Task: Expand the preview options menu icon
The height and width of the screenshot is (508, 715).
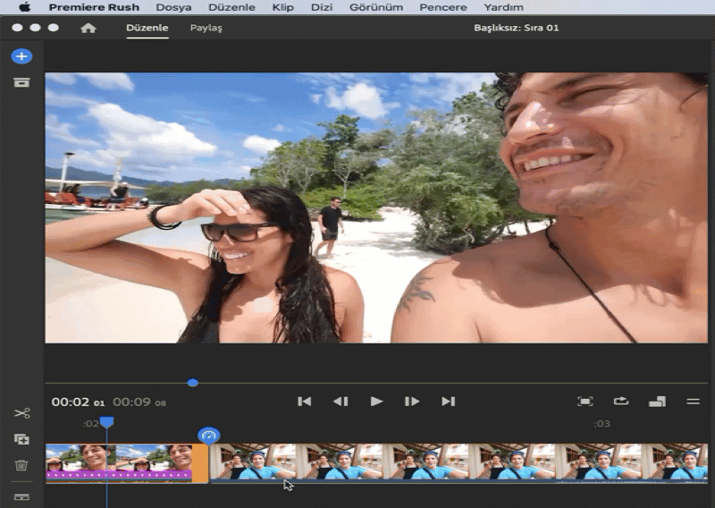Action: [x=692, y=402]
